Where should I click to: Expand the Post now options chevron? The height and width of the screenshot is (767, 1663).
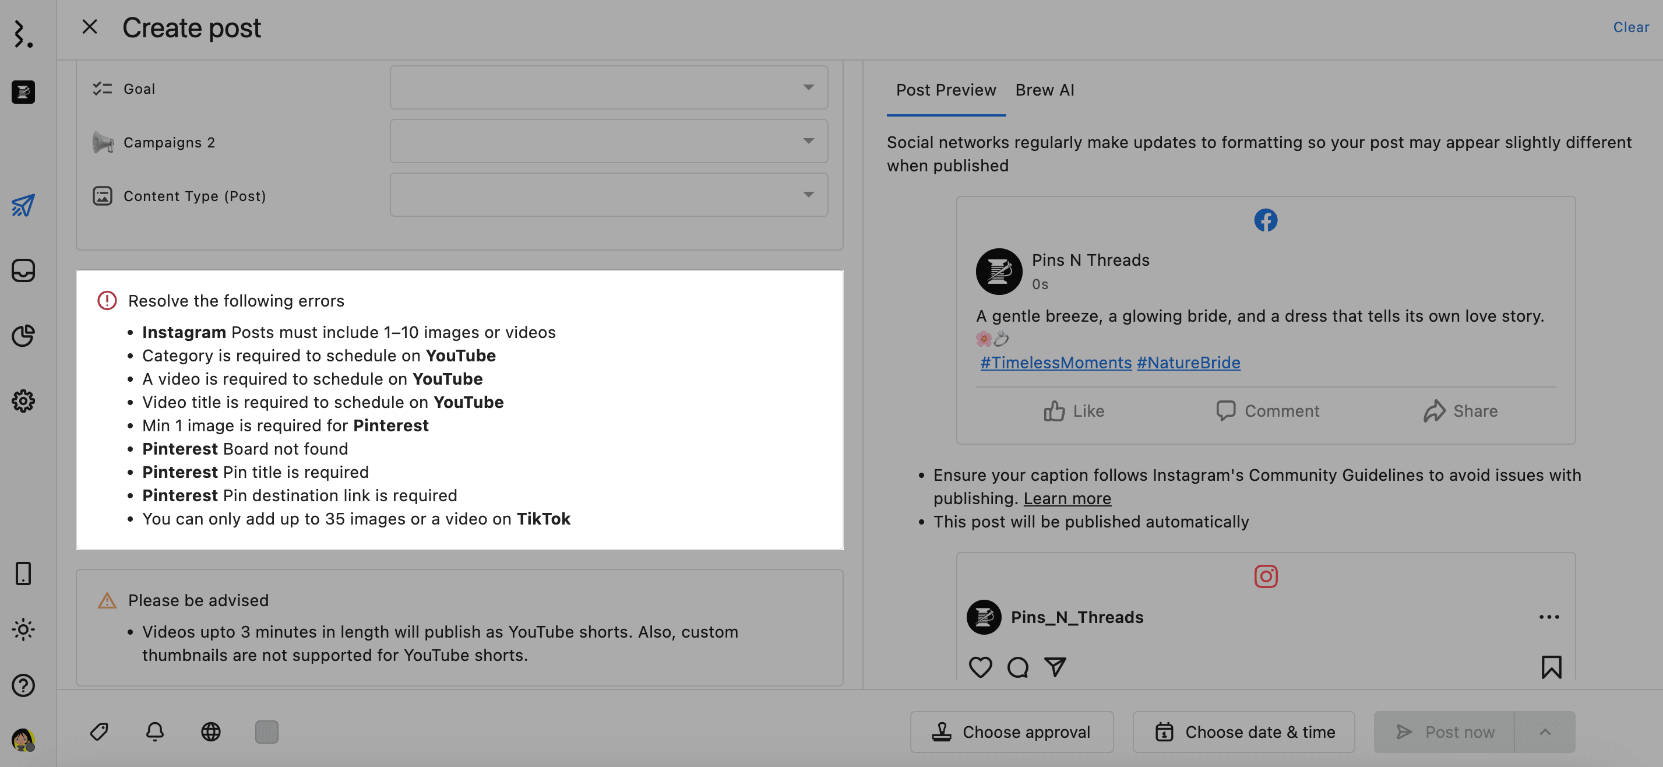[1545, 731]
